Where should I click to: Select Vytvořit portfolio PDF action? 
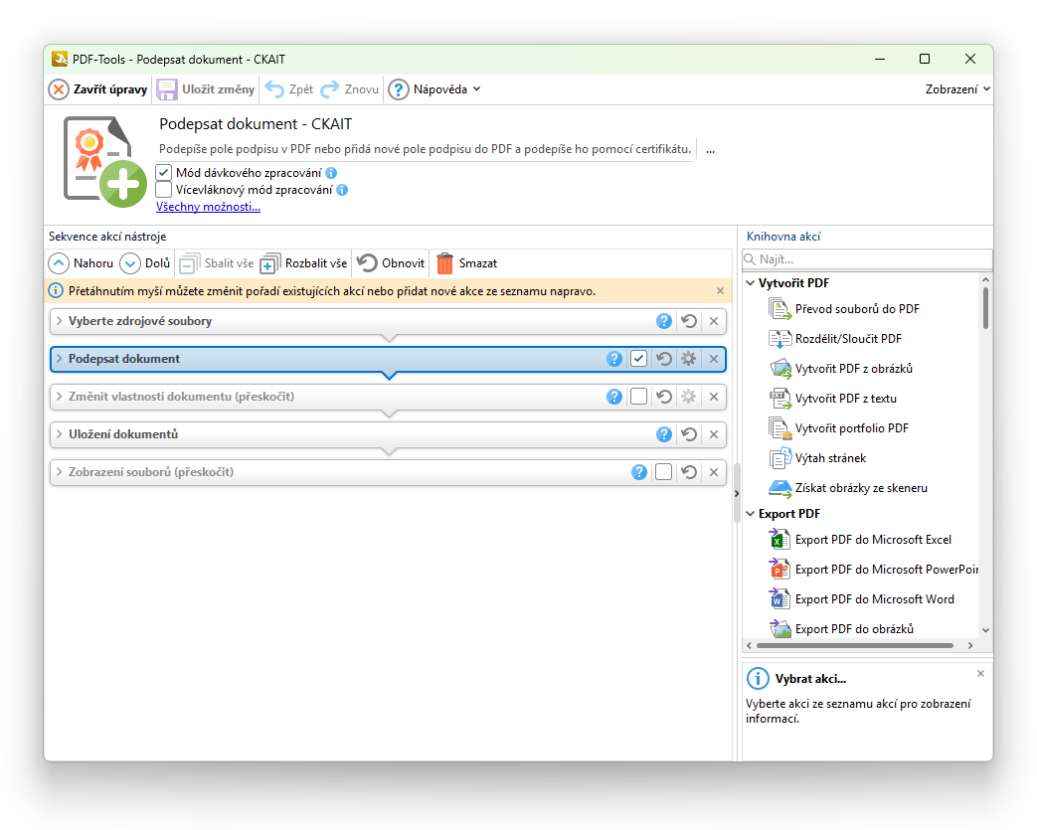[838, 427]
